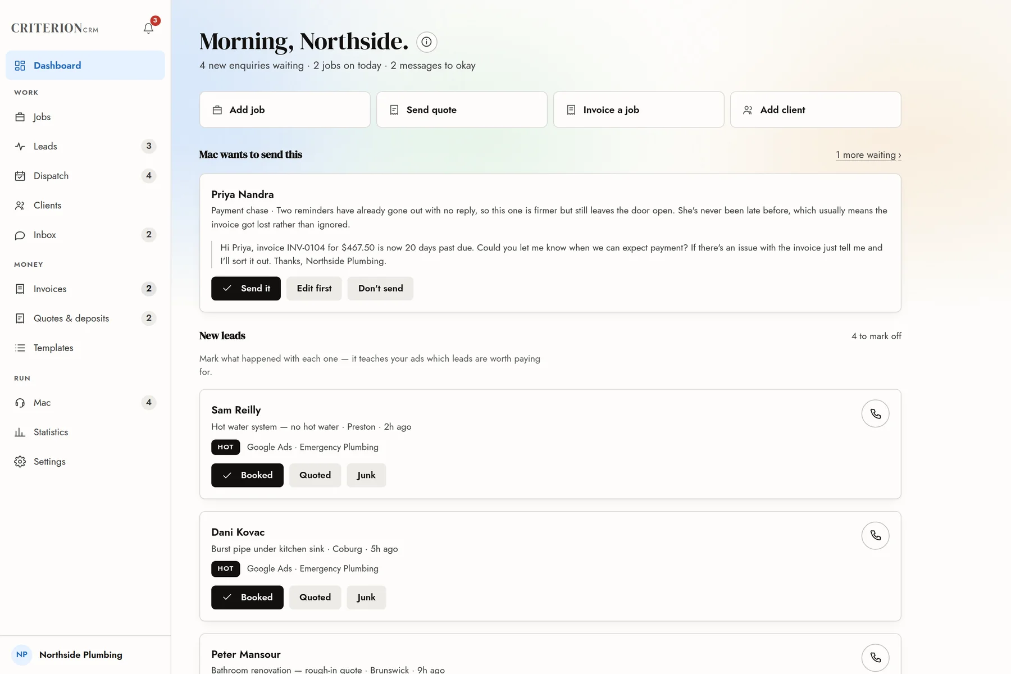This screenshot has width=1011, height=674.
Task: Mark Dani Kovac lead as Booked
Action: point(247,597)
